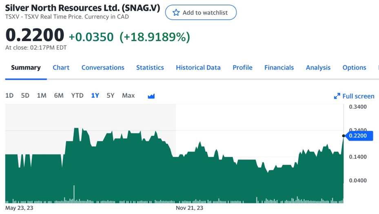This screenshot has width=379, height=214.
Task: Select the YTD time range
Action: point(77,95)
